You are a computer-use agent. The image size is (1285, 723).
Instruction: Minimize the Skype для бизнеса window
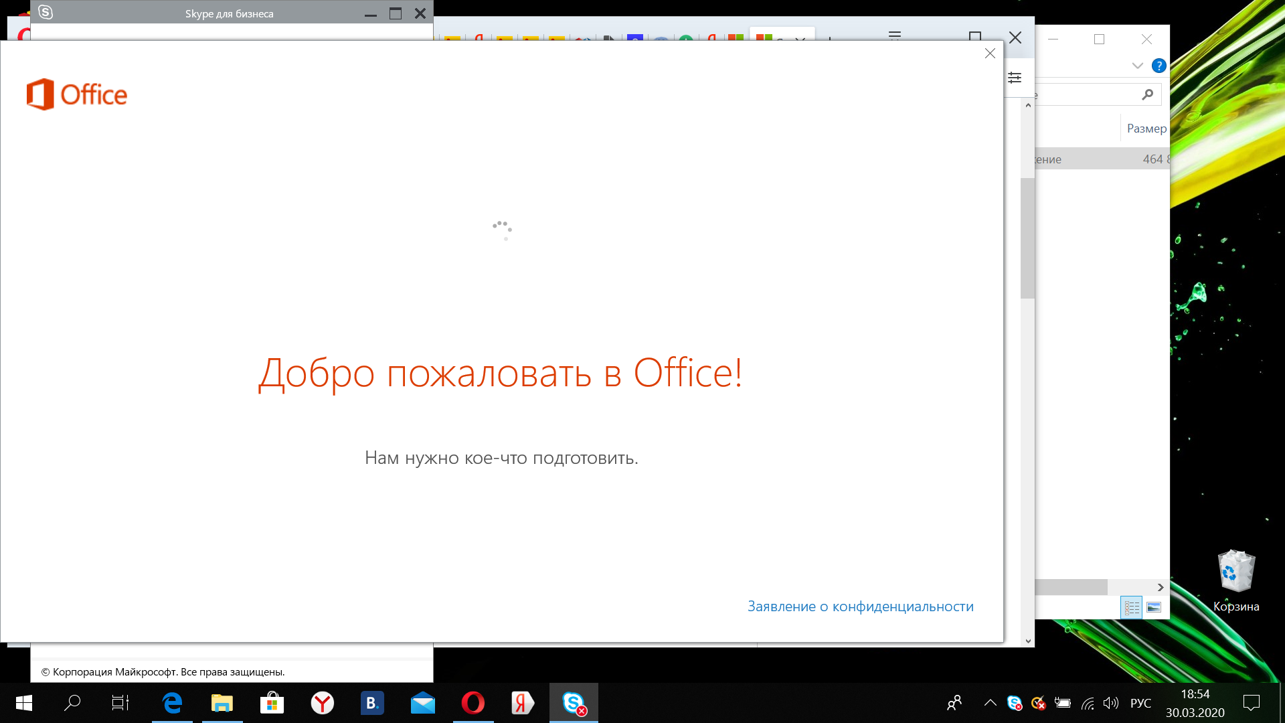(x=371, y=13)
